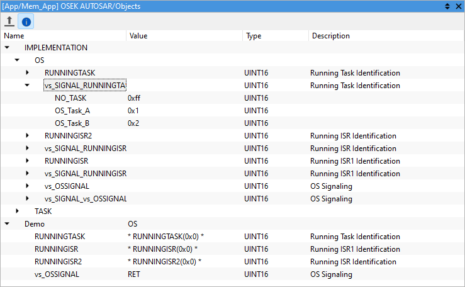Image resolution: width=465 pixels, height=287 pixels.
Task: Click the OS value in Demo row
Action: (133, 224)
